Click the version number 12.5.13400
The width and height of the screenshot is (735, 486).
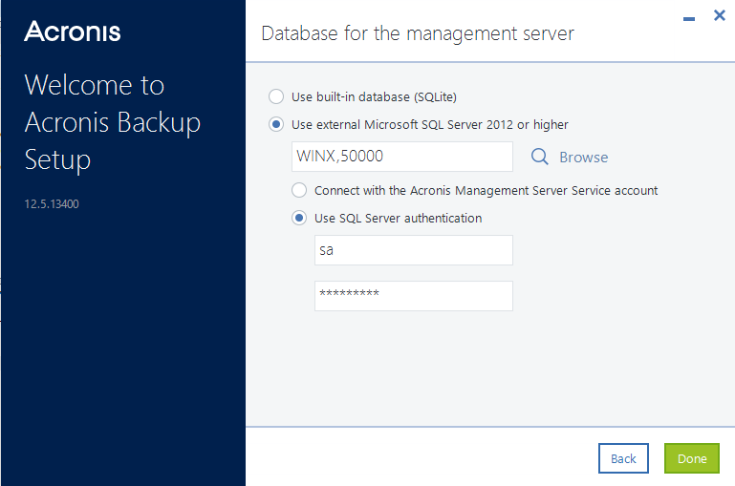[x=52, y=204]
